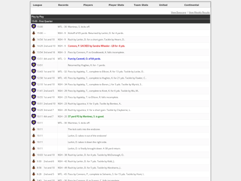Open the Players menu
This screenshot has height=181, width=241.
[88, 5]
